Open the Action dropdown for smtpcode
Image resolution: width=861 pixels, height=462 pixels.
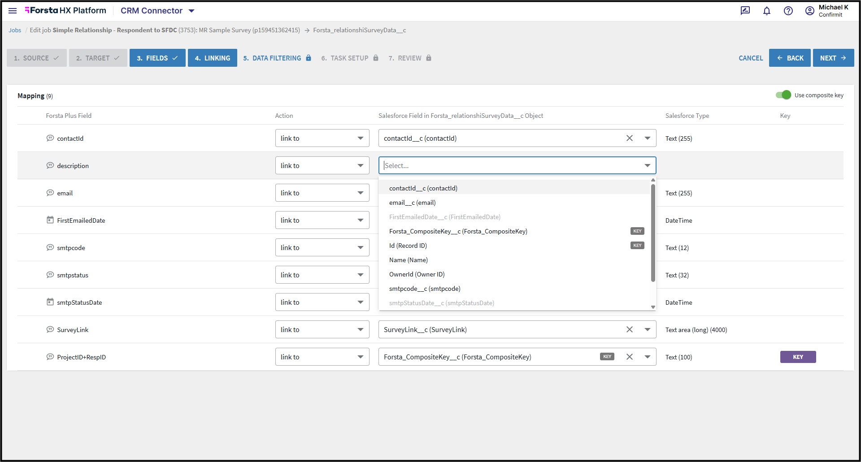(x=322, y=247)
